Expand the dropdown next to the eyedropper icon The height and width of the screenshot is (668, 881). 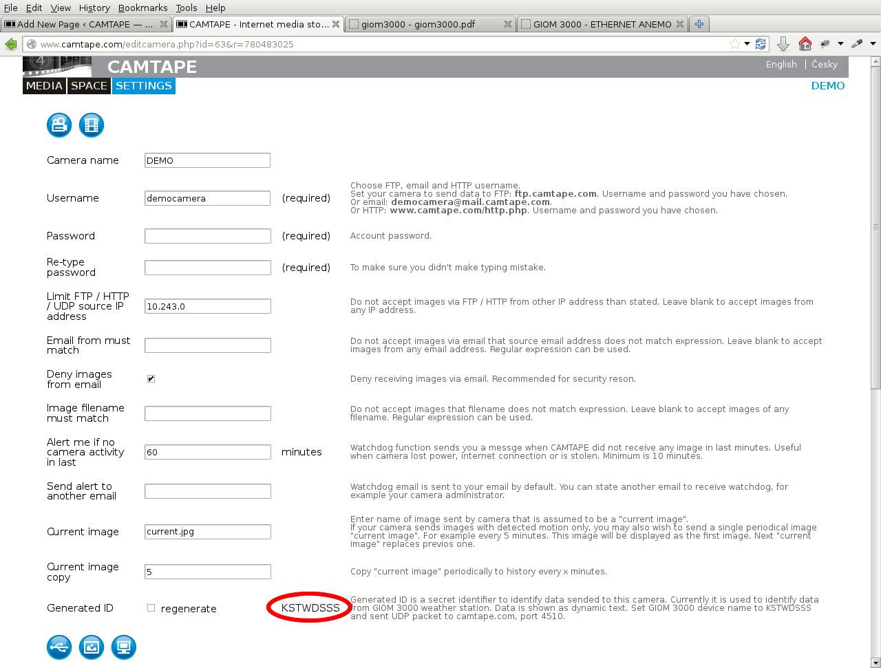click(873, 44)
